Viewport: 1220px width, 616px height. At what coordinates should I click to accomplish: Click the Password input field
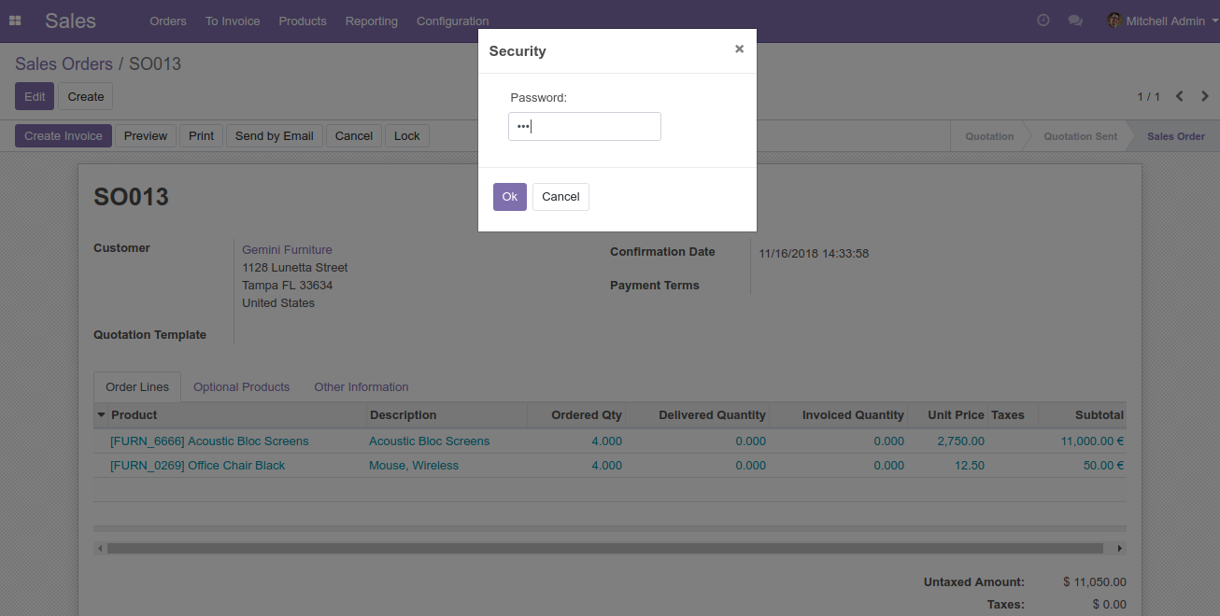(585, 127)
